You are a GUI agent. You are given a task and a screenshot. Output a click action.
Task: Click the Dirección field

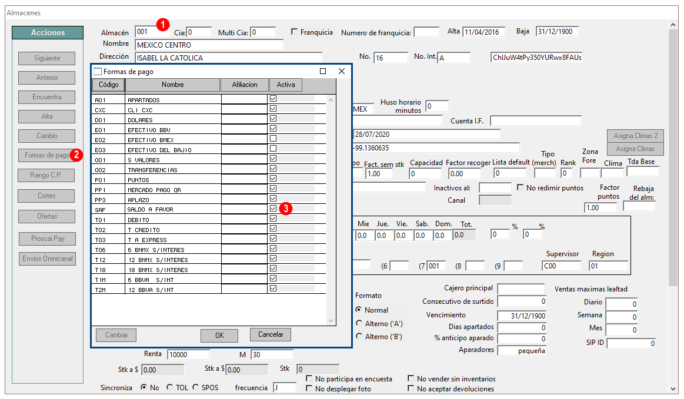(x=229, y=58)
